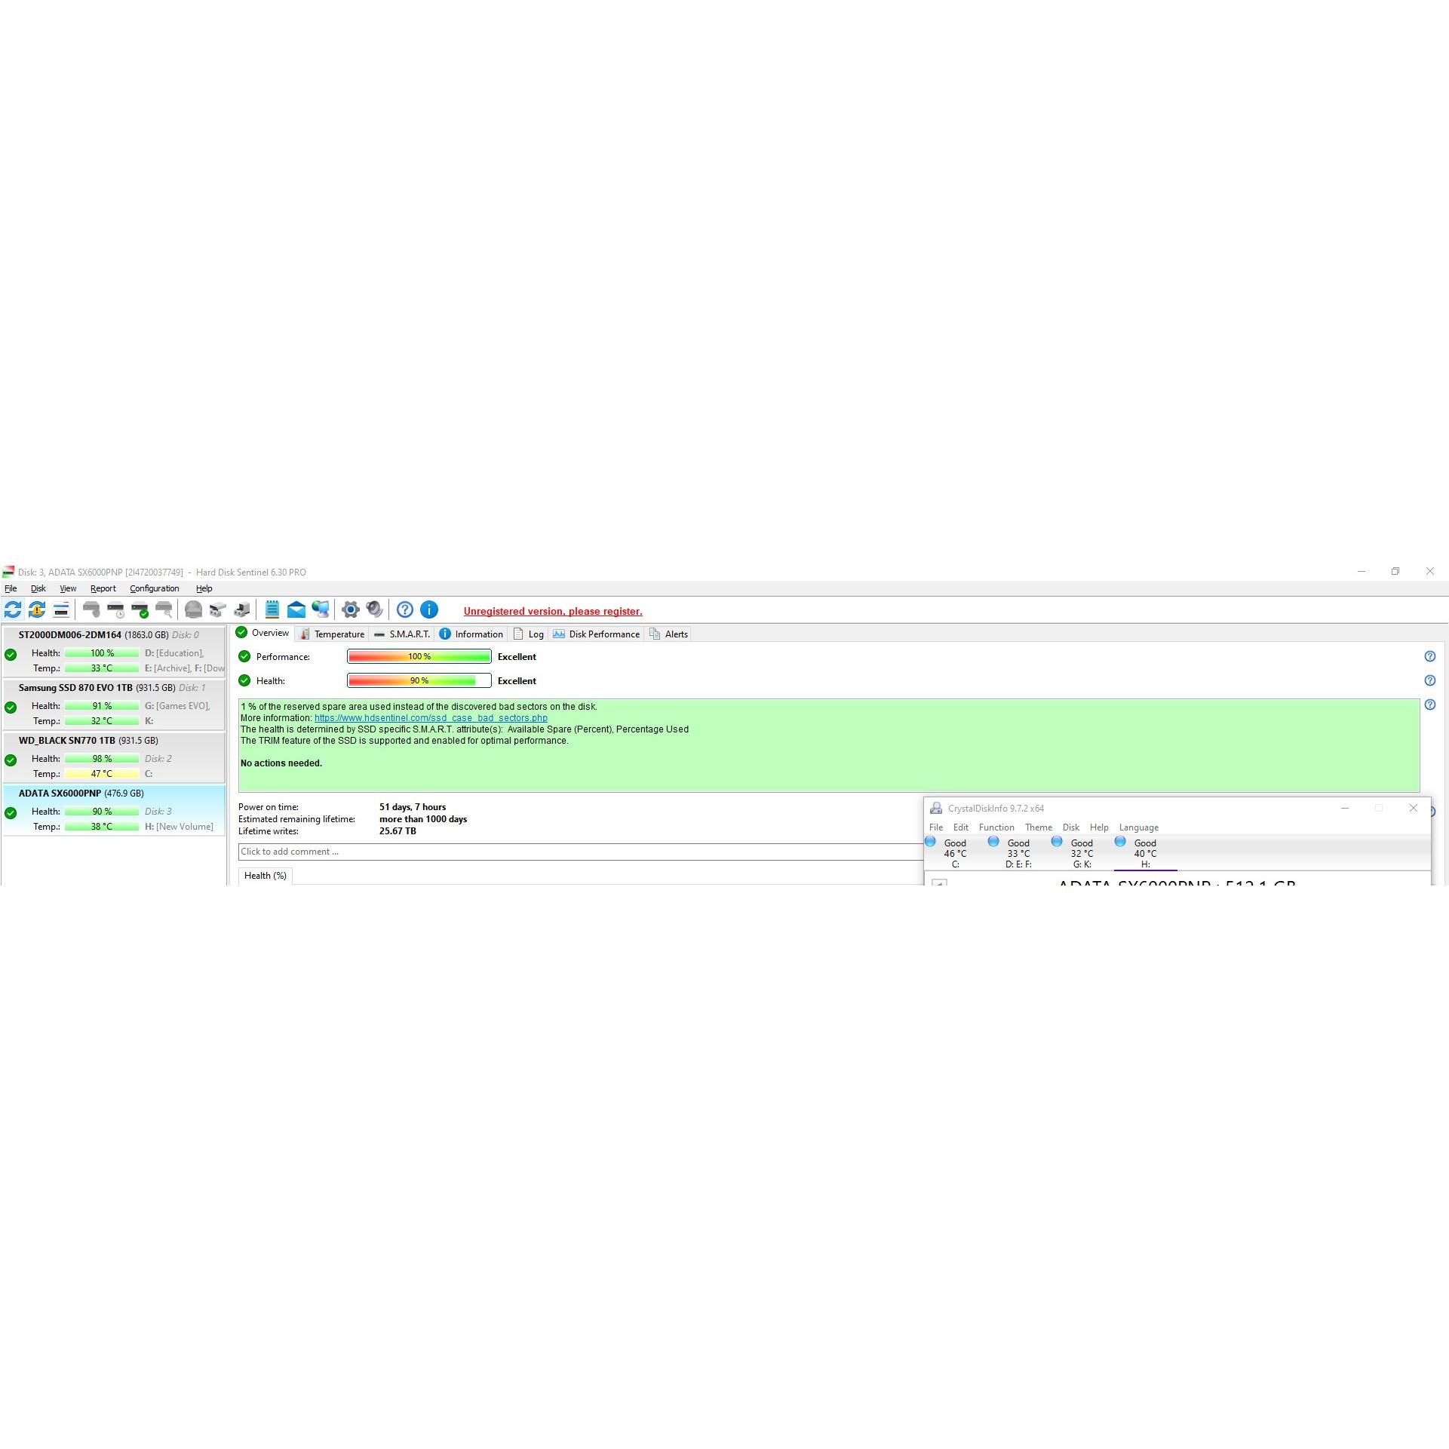Click the blue info about icon
Screen dimensions: 1449x1449
pyautogui.click(x=429, y=609)
